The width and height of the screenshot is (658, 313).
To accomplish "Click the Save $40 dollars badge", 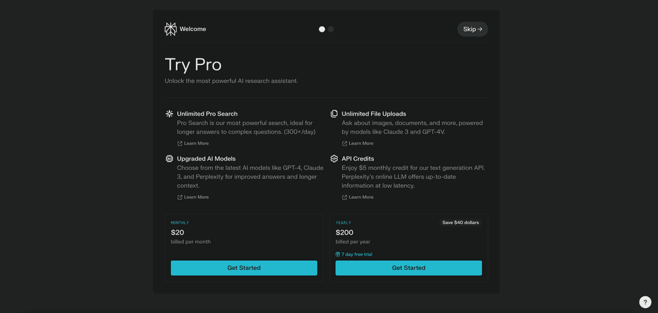I will tap(461, 222).
